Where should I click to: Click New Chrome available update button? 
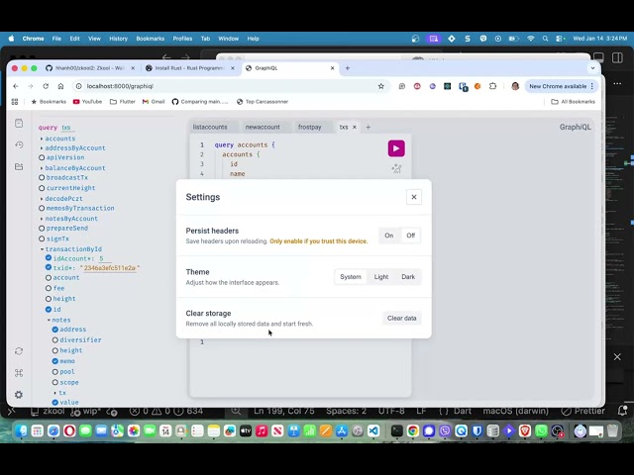[561, 86]
